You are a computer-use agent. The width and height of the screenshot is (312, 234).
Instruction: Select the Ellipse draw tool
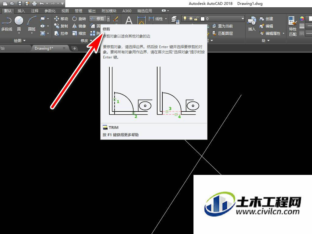tap(42, 26)
